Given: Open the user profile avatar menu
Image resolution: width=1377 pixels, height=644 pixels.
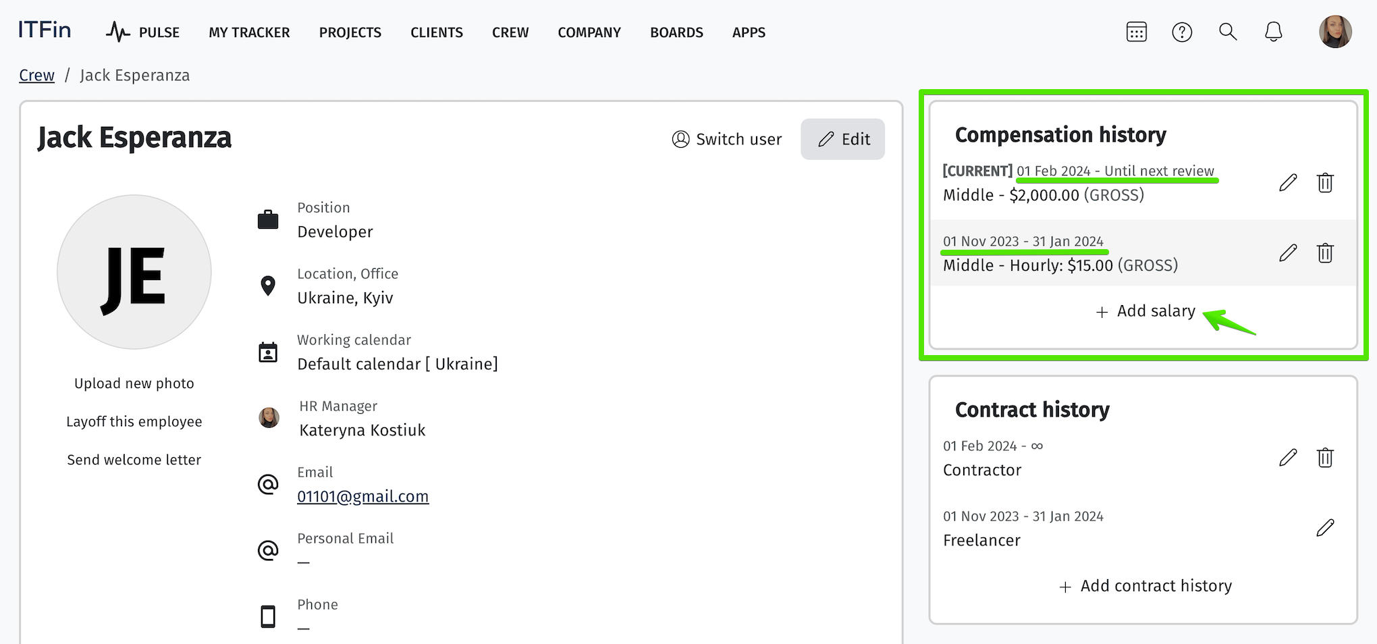Looking at the screenshot, I should coord(1335,32).
